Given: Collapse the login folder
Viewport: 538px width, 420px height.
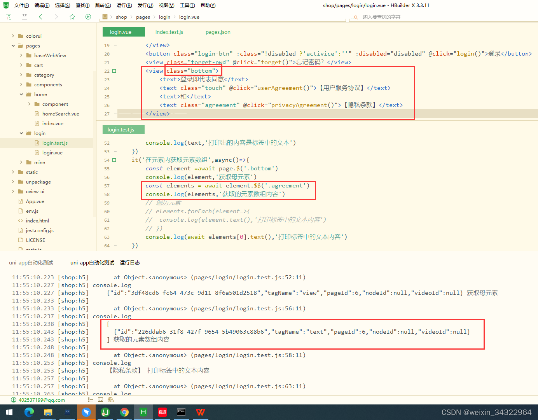Looking at the screenshot, I should coord(21,133).
